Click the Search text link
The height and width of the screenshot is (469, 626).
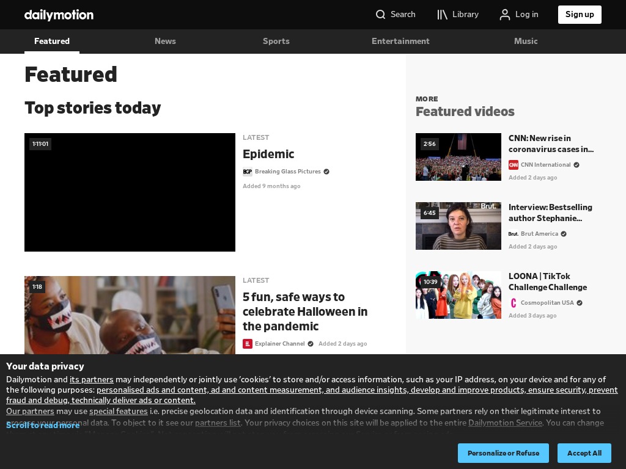(x=403, y=15)
